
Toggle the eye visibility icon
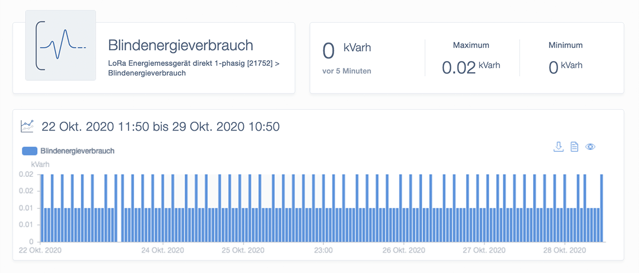pos(590,147)
